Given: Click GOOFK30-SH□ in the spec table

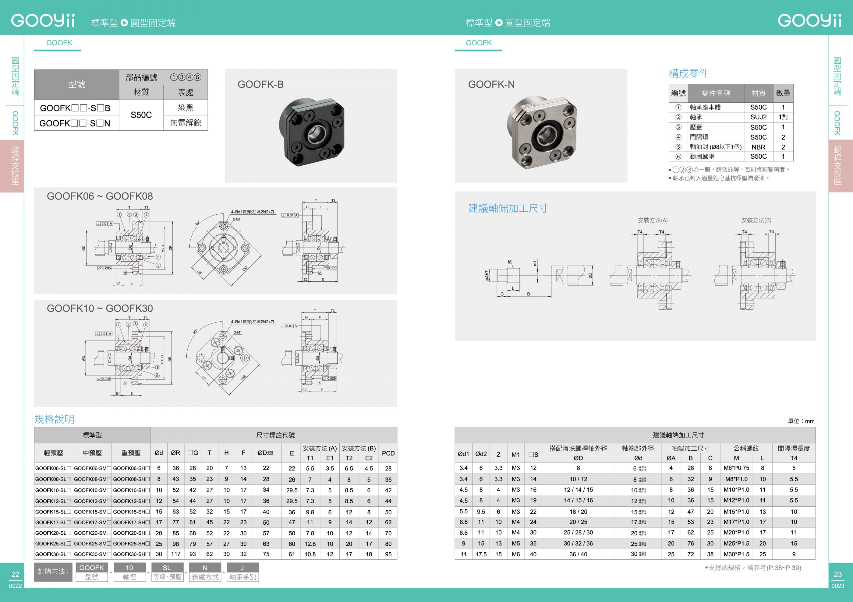Looking at the screenshot, I should pyautogui.click(x=131, y=554).
